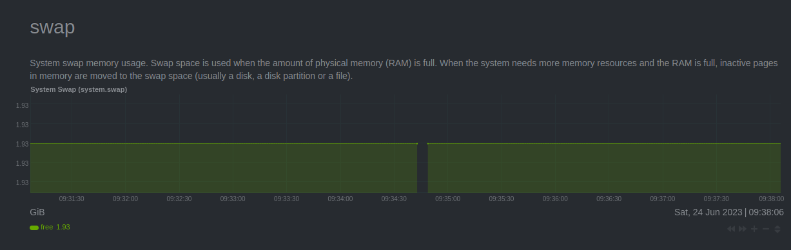The height and width of the screenshot is (250, 791).
Task: Click the GiB units label
Action: click(x=37, y=212)
